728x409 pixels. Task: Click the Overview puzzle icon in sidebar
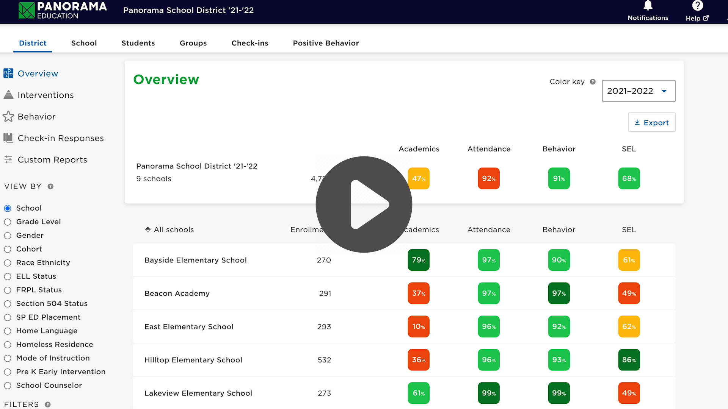(x=8, y=73)
